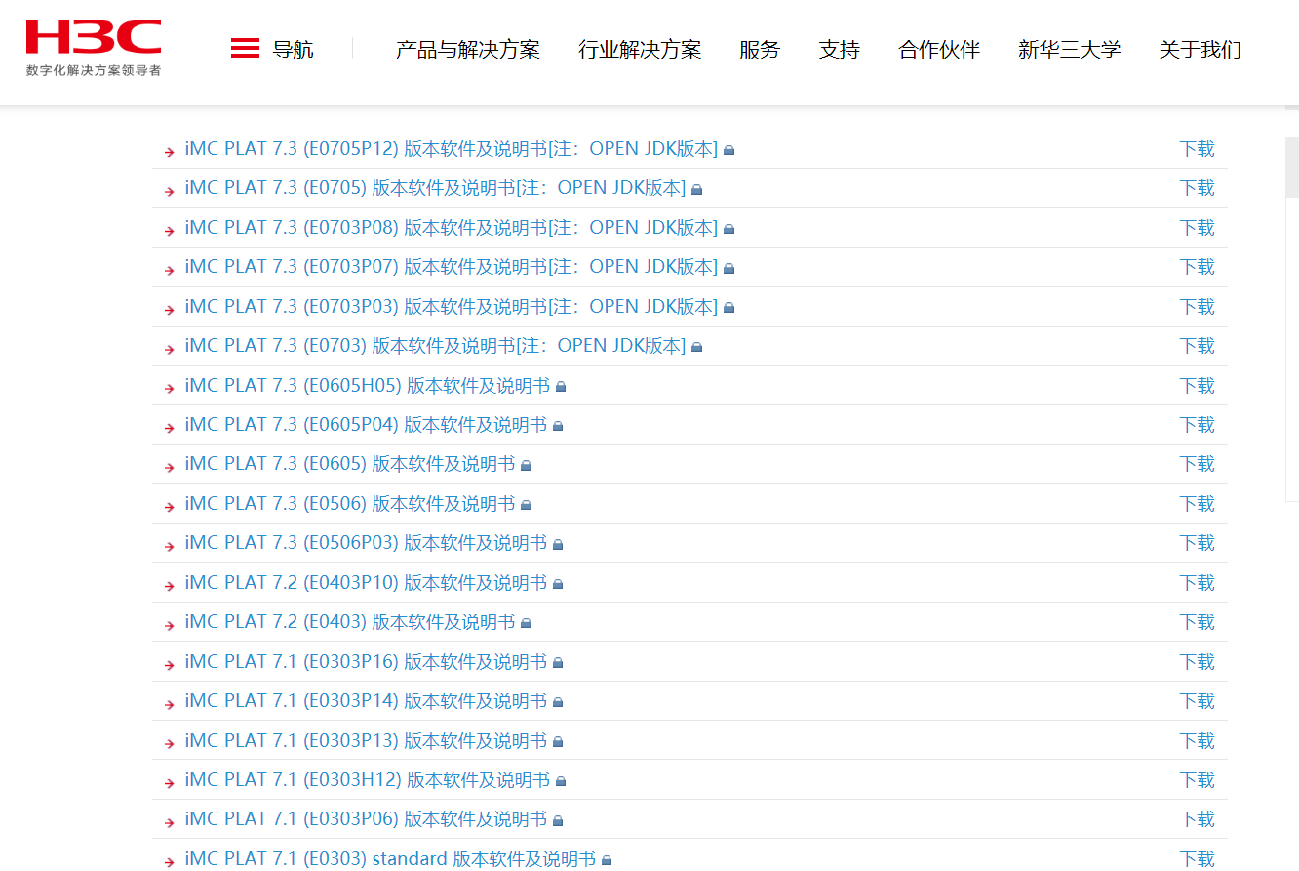This screenshot has width=1299, height=871.
Task: Click the lock icon beside E0705P12 entry
Action: pyautogui.click(x=728, y=150)
